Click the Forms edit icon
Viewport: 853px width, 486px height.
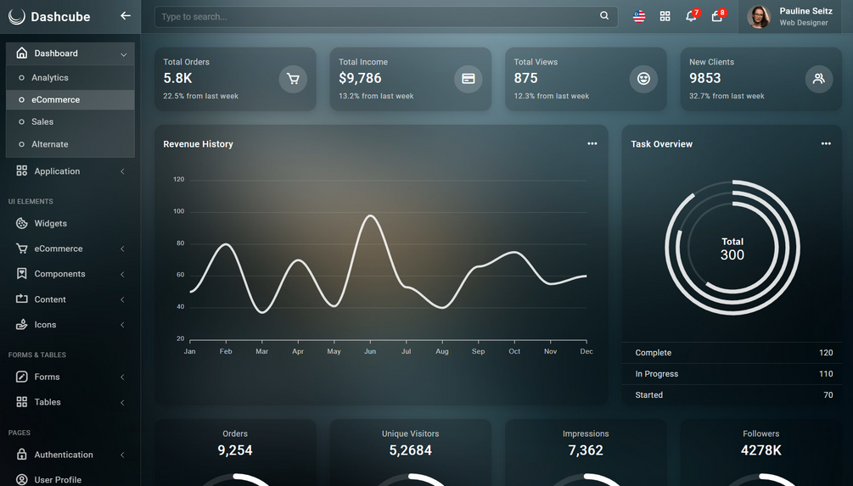pyautogui.click(x=22, y=377)
